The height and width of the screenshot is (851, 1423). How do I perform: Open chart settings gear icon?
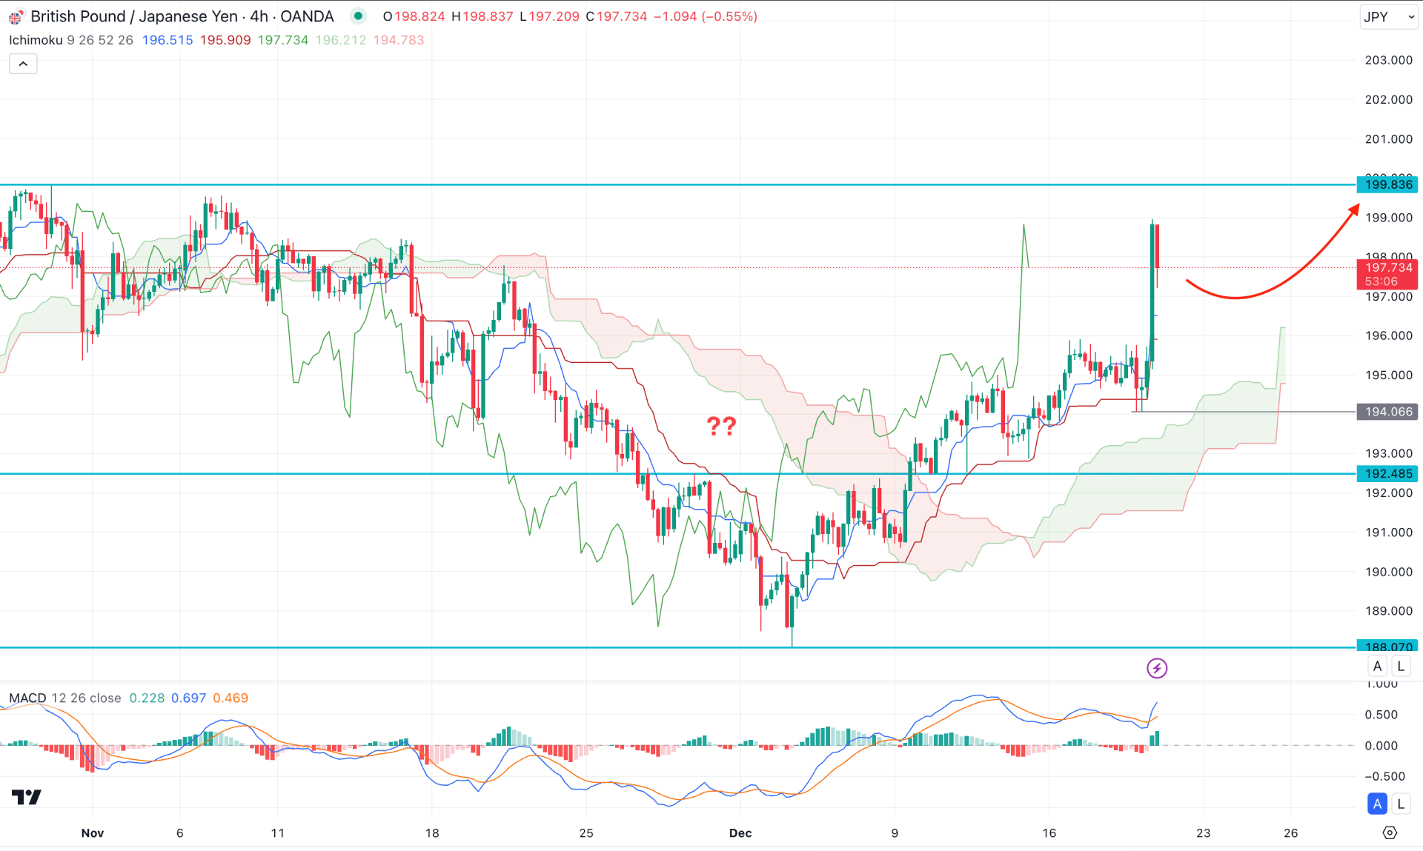point(1390,833)
